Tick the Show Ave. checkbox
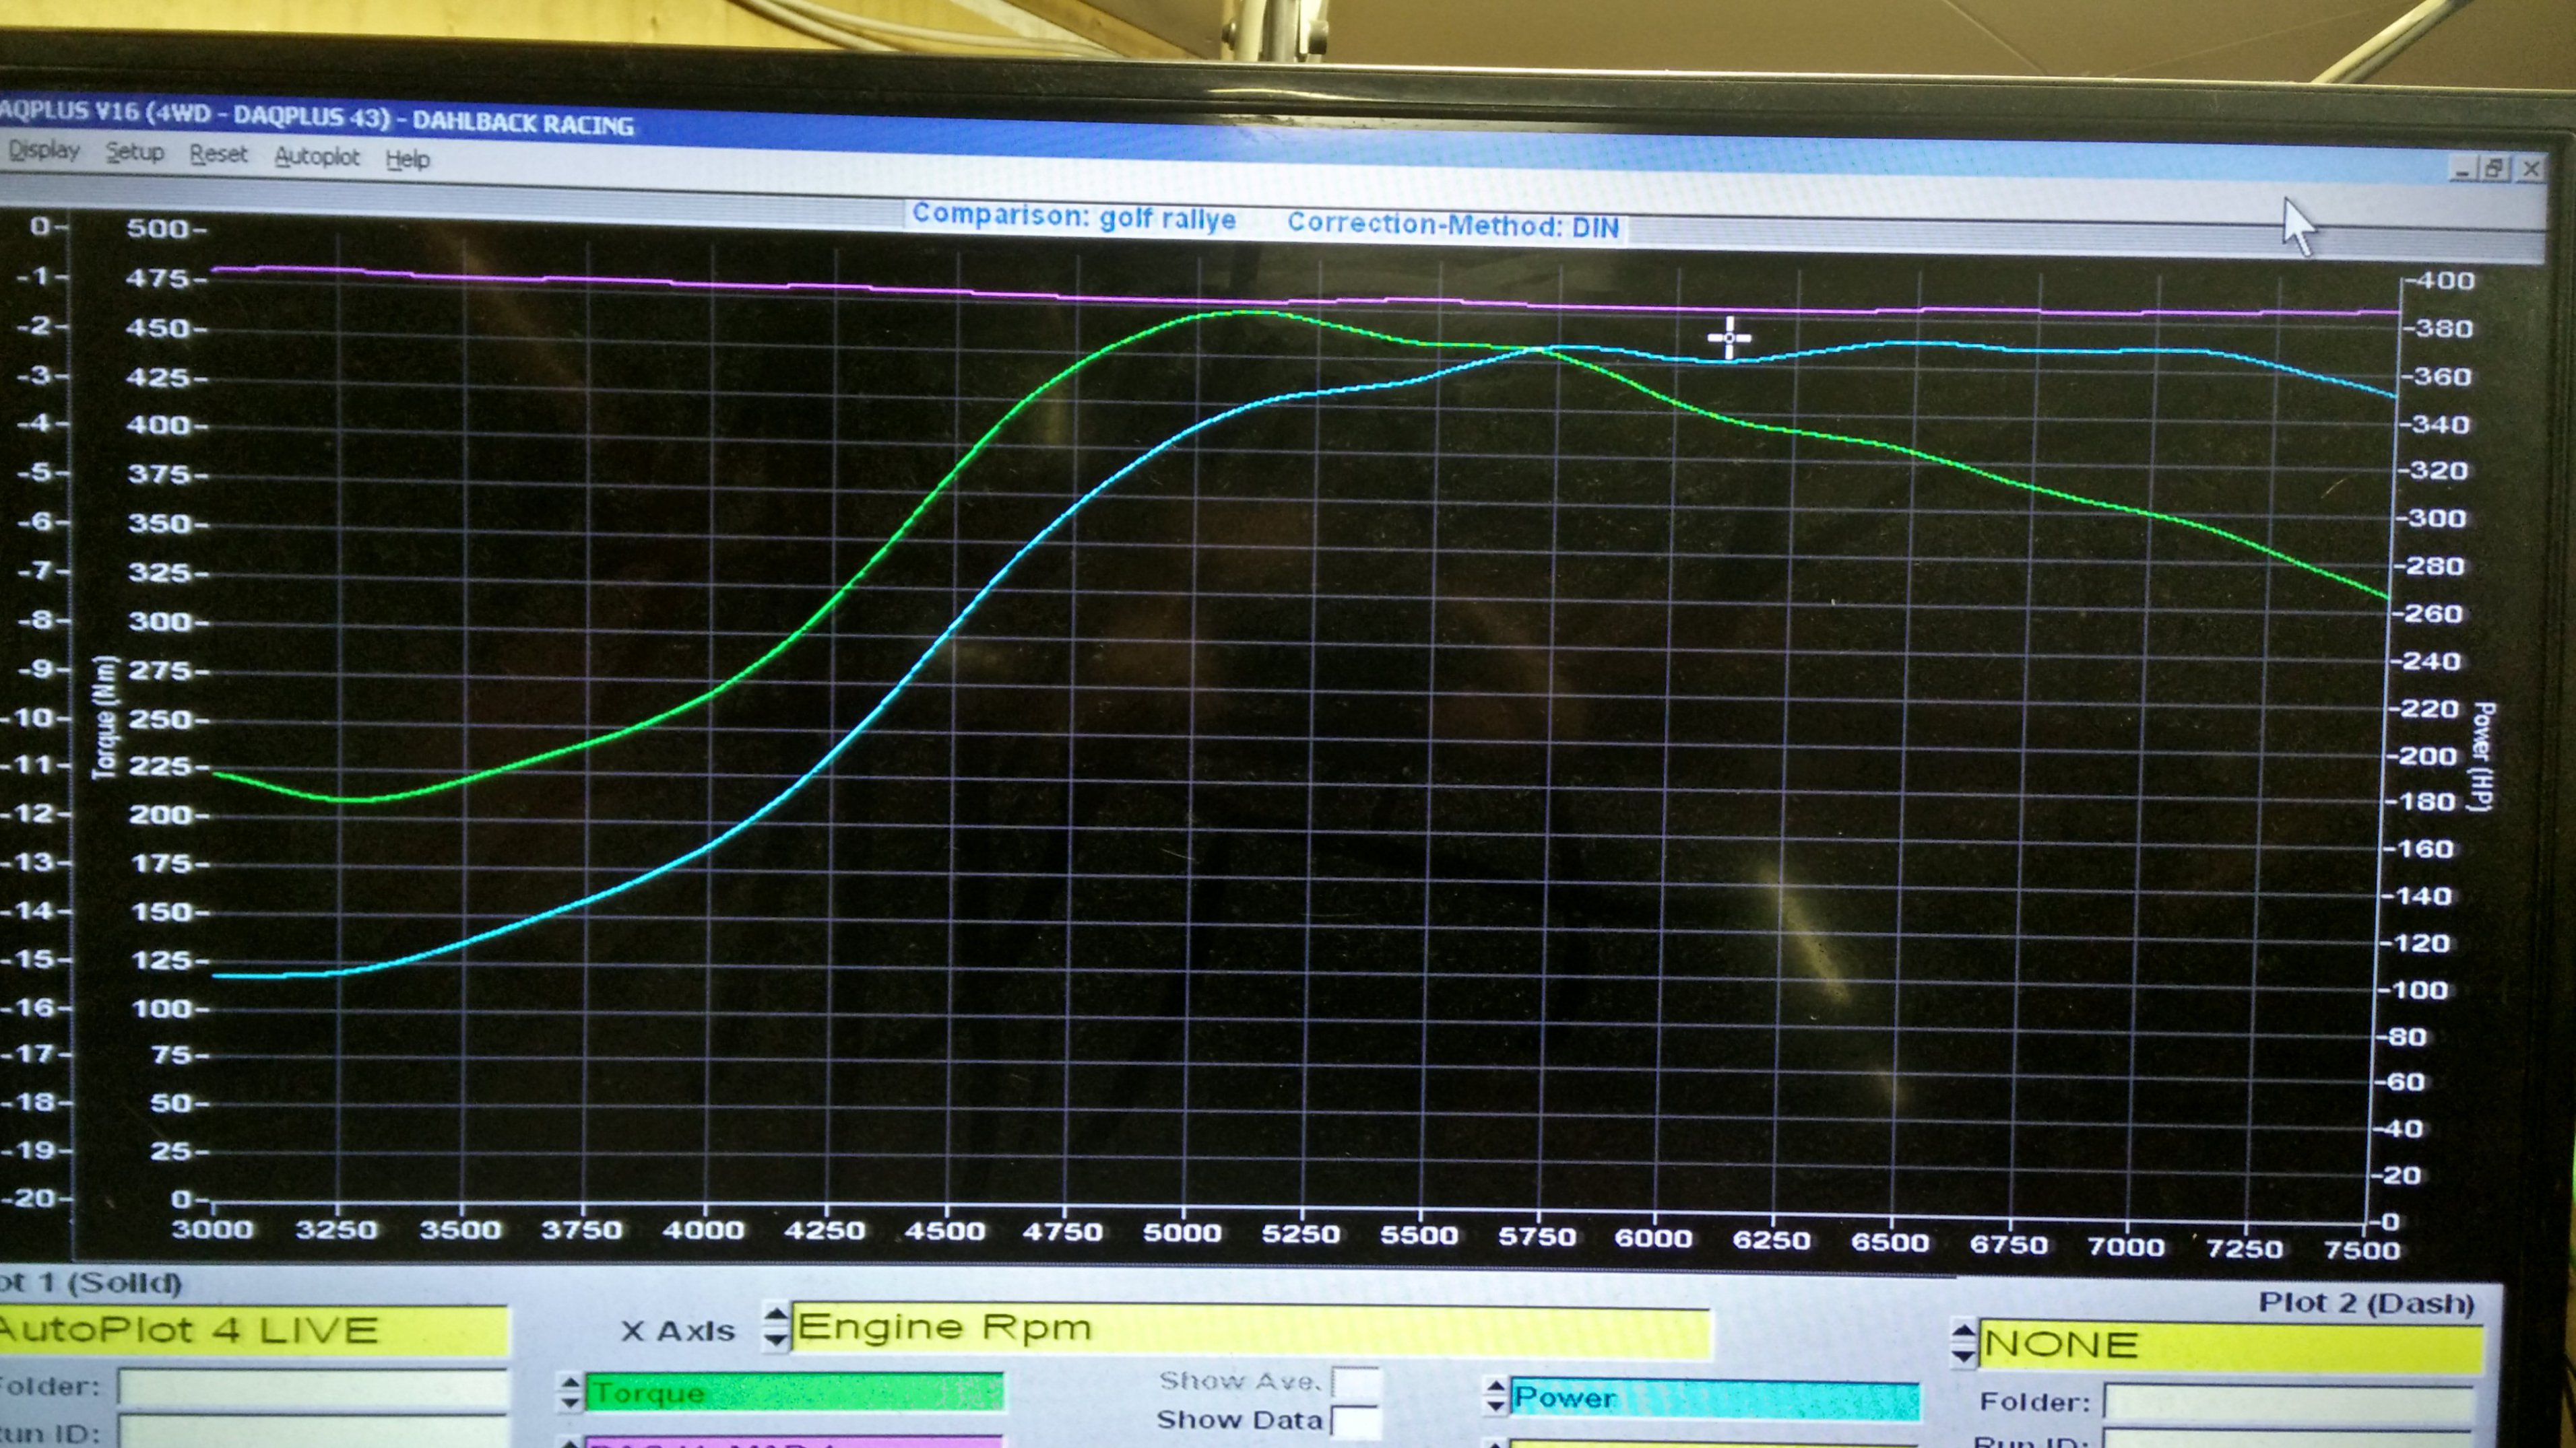2576x1448 pixels. [1355, 1383]
